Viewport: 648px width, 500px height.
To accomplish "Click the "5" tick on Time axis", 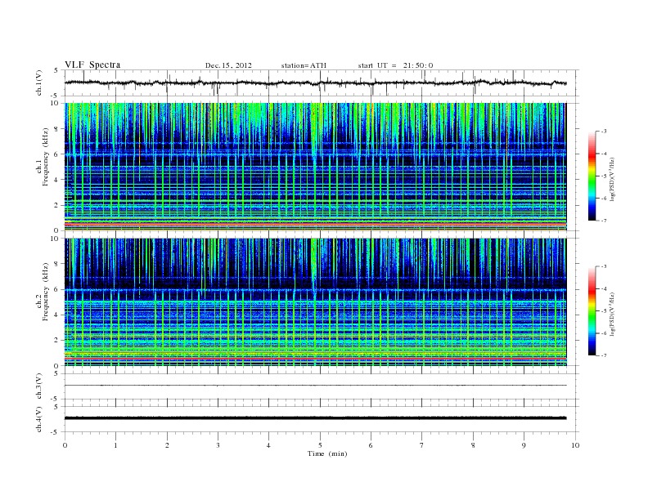I will point(320,445).
